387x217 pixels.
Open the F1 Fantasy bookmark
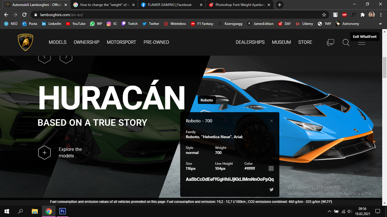point(202,24)
